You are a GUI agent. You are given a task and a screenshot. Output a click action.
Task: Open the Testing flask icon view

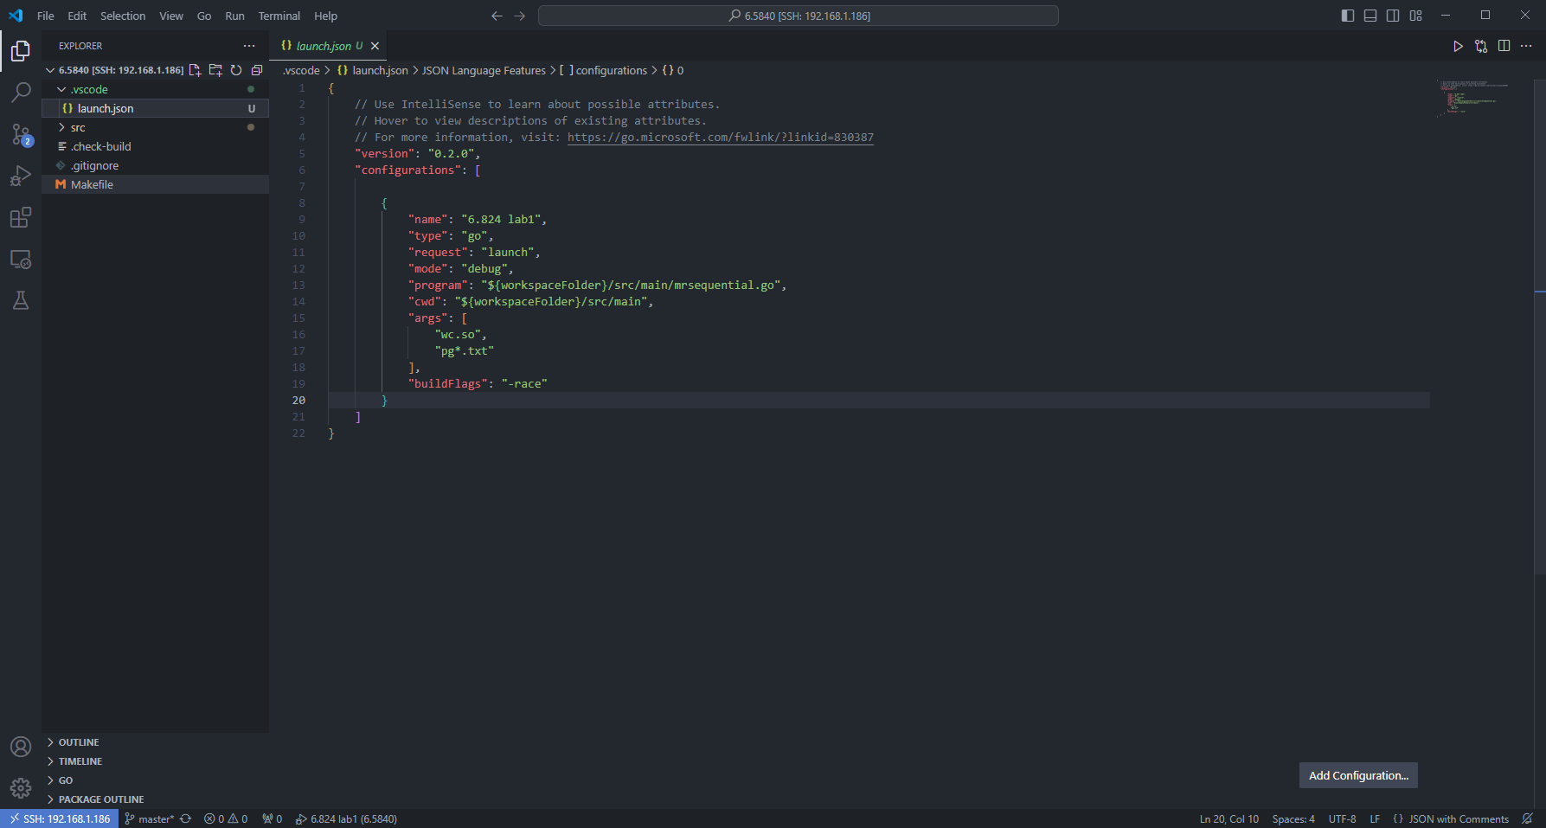[x=21, y=300]
